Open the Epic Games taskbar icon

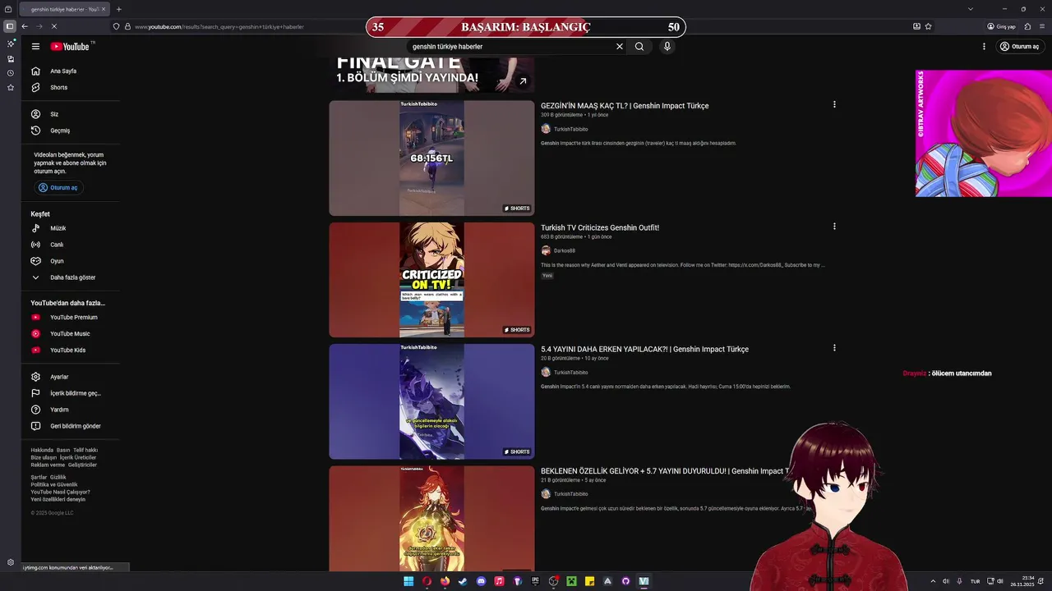point(535,581)
